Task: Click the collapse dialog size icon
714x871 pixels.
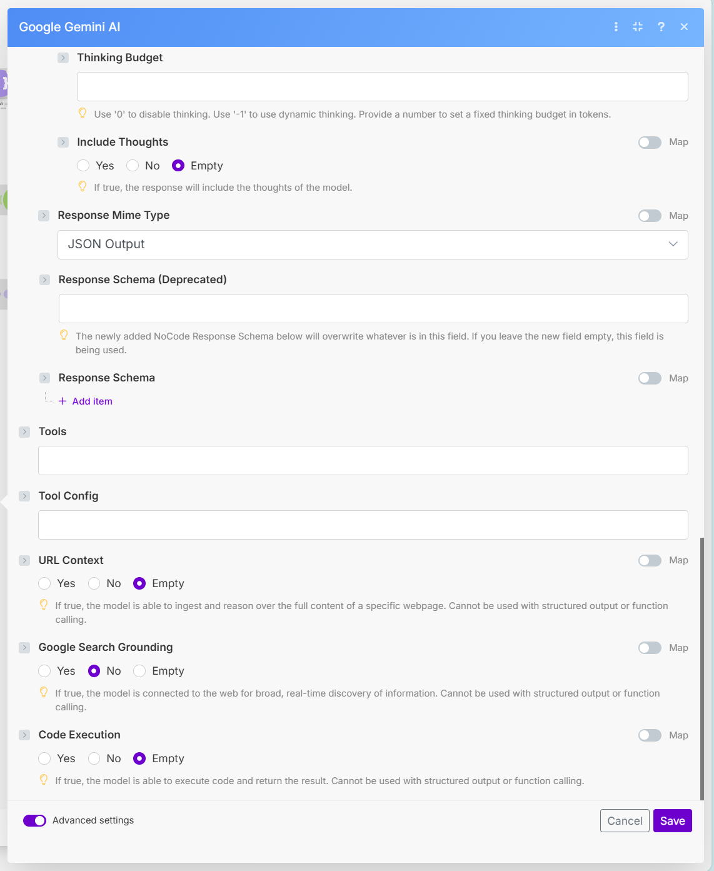Action: 638,27
